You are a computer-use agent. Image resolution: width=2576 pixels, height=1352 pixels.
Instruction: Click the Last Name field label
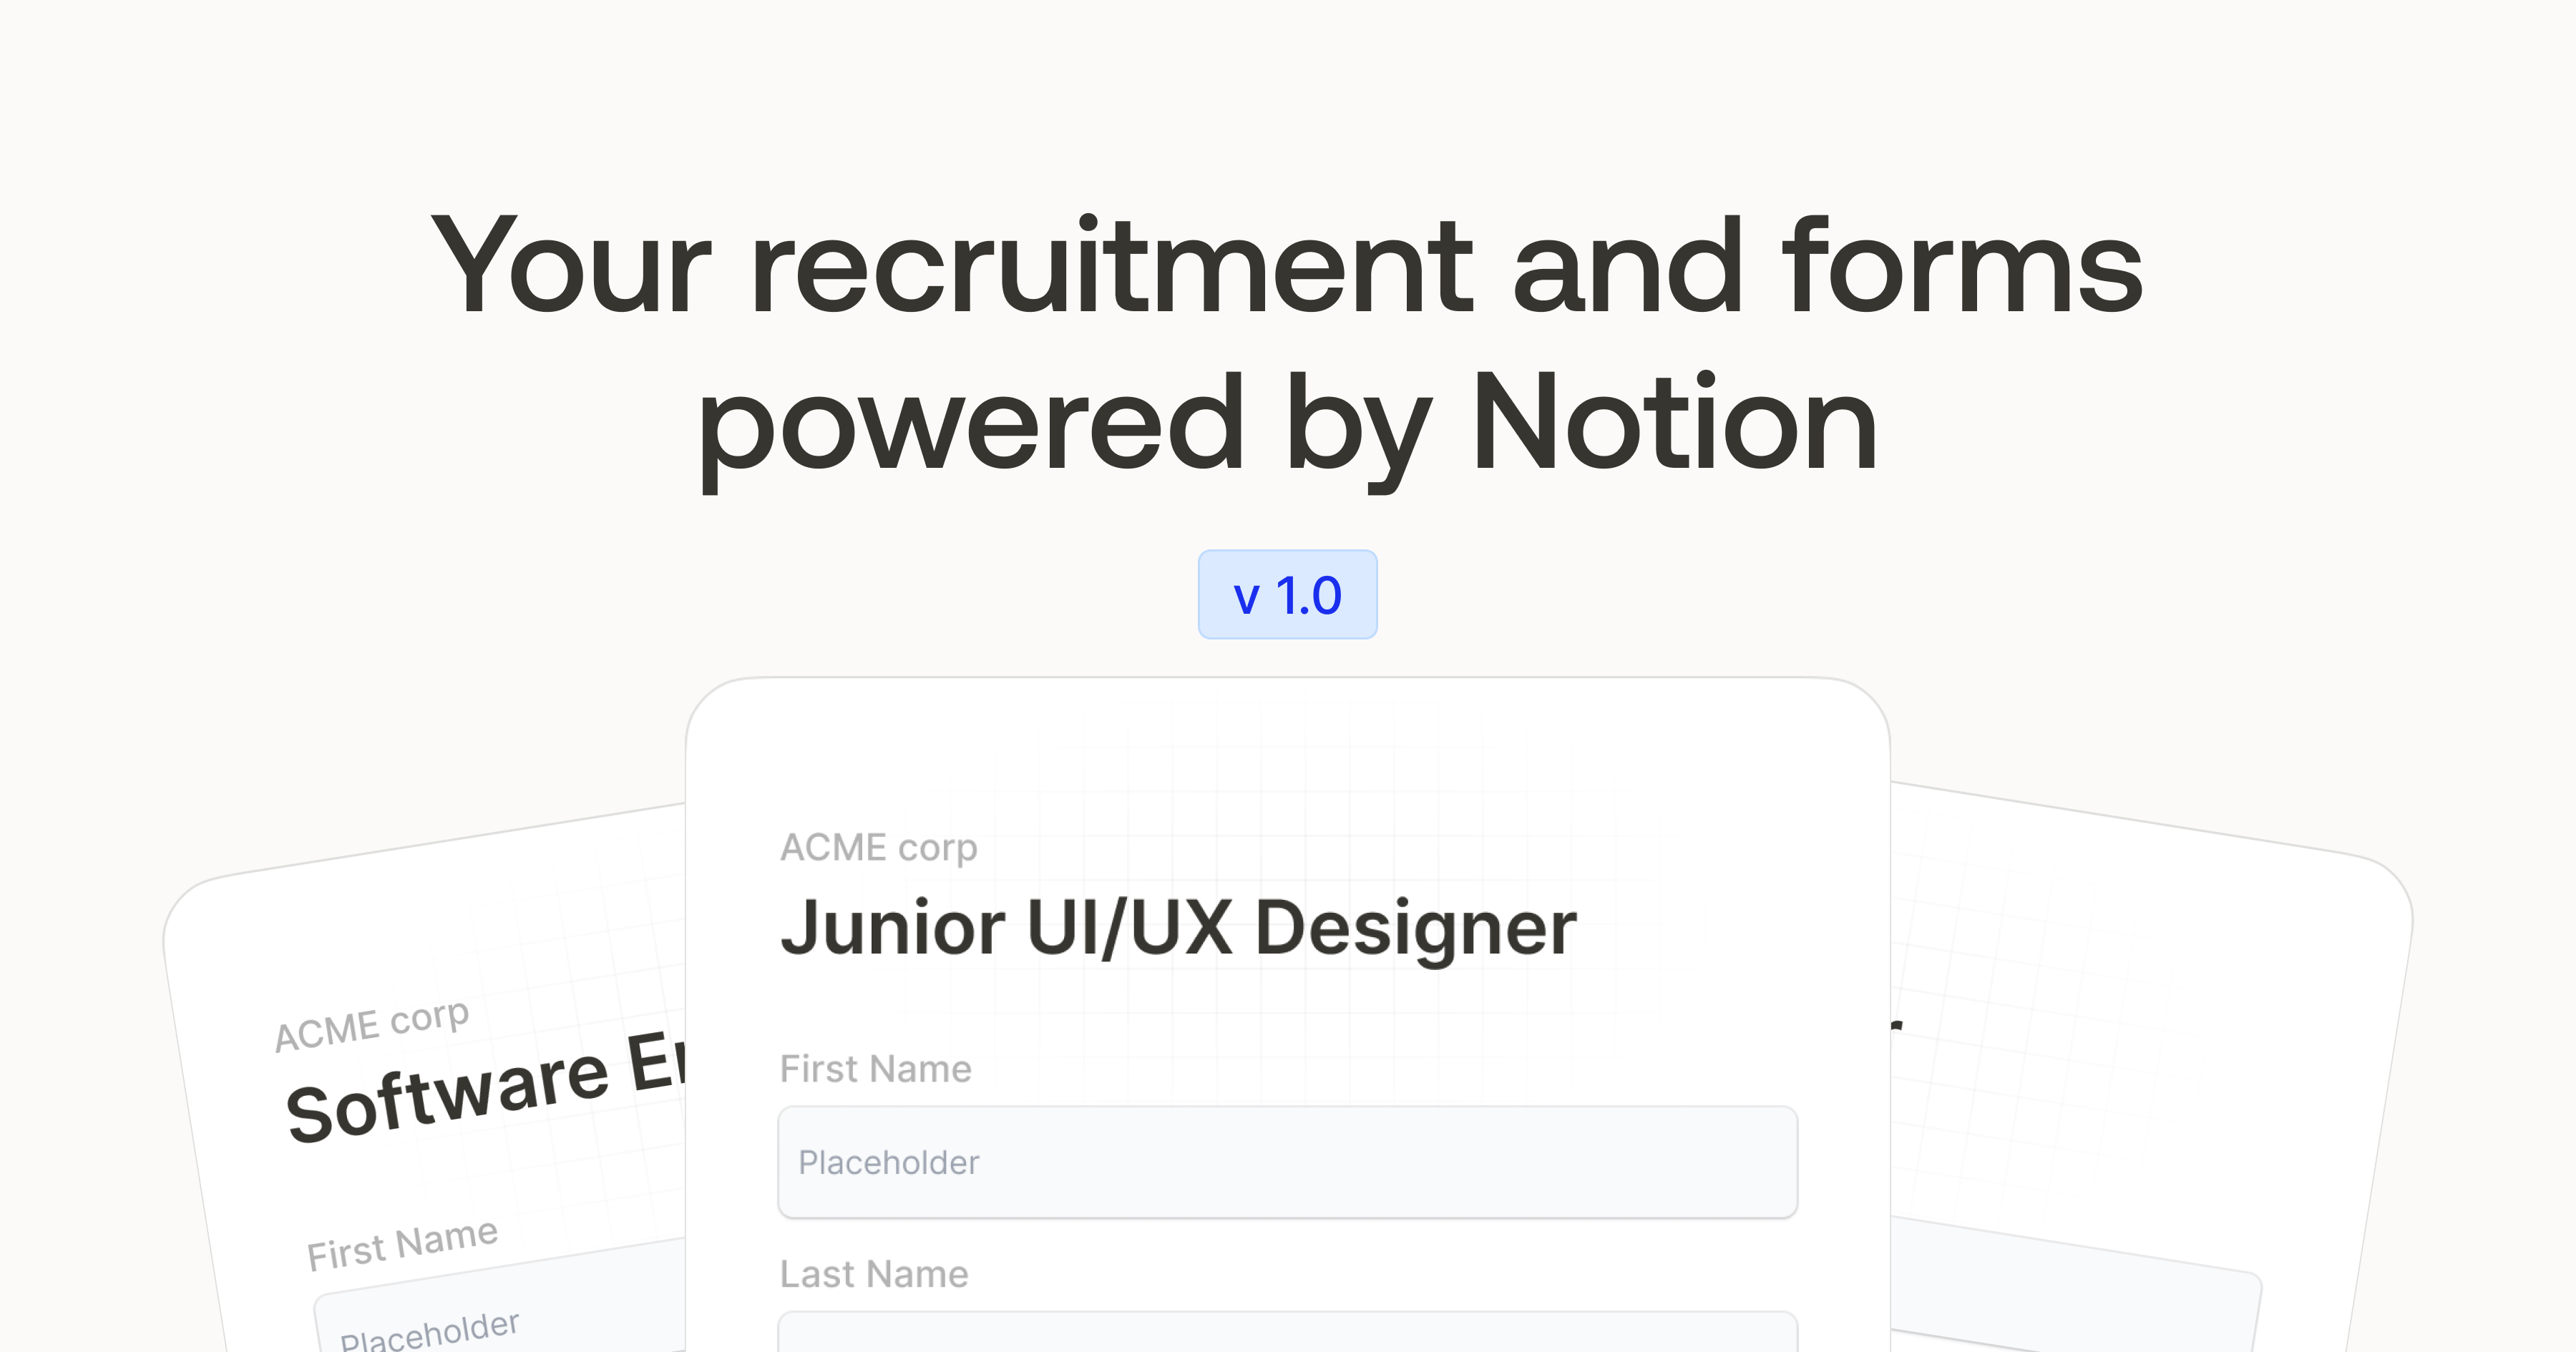click(873, 1273)
